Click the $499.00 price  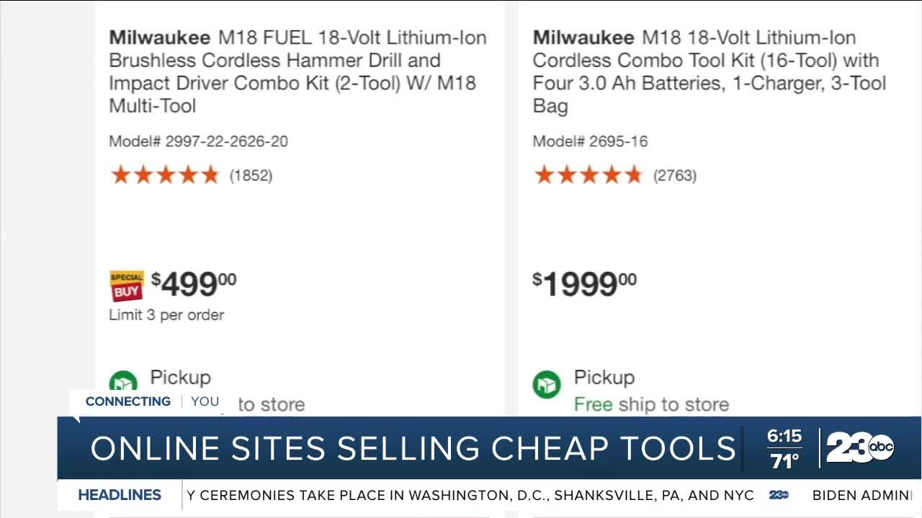pyautogui.click(x=194, y=284)
